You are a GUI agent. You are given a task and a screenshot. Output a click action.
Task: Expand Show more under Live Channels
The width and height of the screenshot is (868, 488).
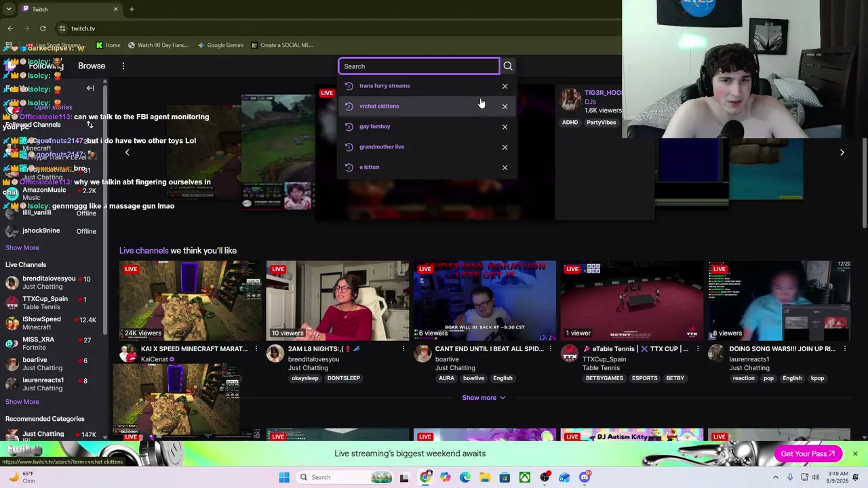pyautogui.click(x=22, y=401)
